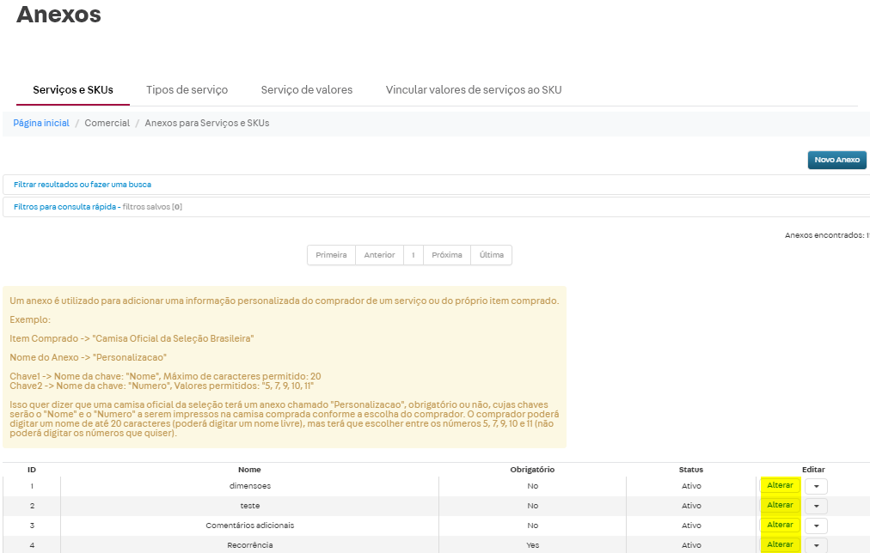Click the Última pagination button
The image size is (870, 553).
(491, 255)
